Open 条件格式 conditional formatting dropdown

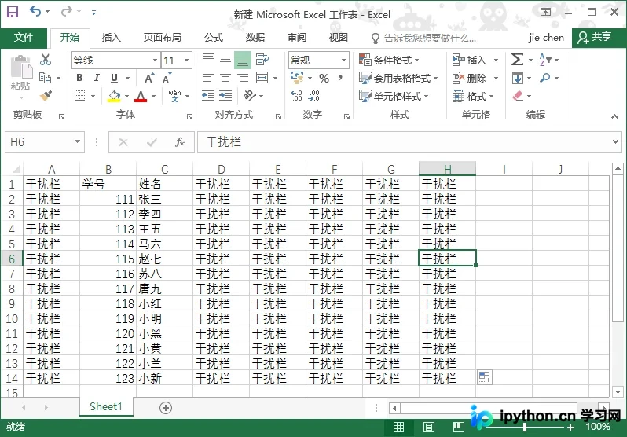[x=389, y=60]
